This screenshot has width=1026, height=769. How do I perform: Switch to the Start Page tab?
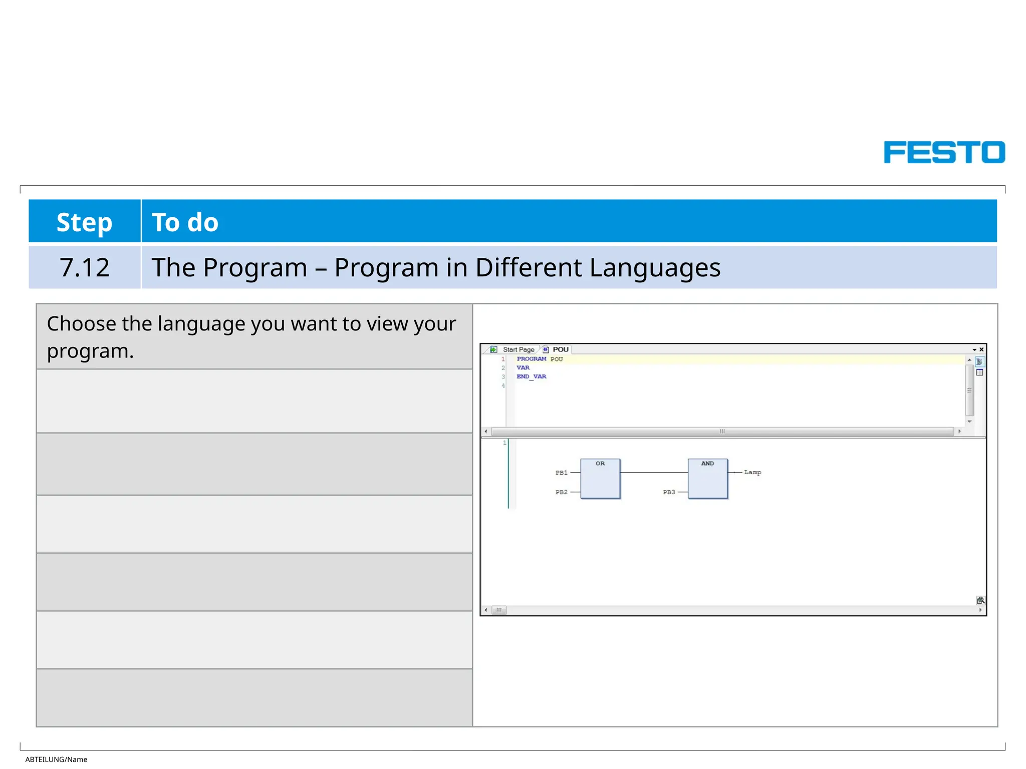tap(519, 349)
